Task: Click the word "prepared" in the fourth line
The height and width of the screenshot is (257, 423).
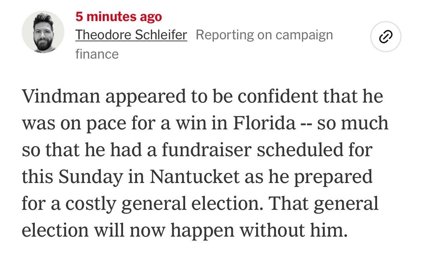Action: coord(333,177)
